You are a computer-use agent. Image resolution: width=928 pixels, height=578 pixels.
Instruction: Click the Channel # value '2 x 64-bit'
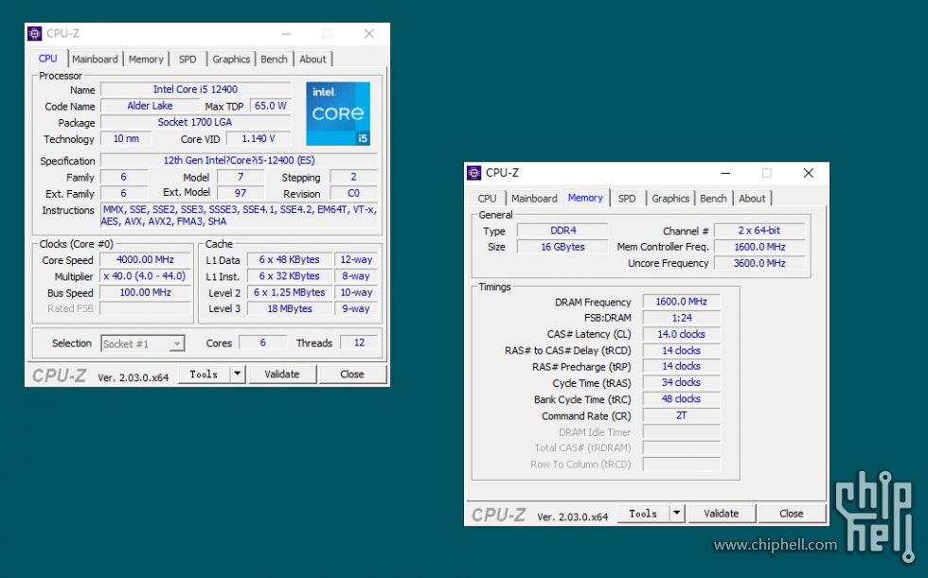tap(759, 231)
